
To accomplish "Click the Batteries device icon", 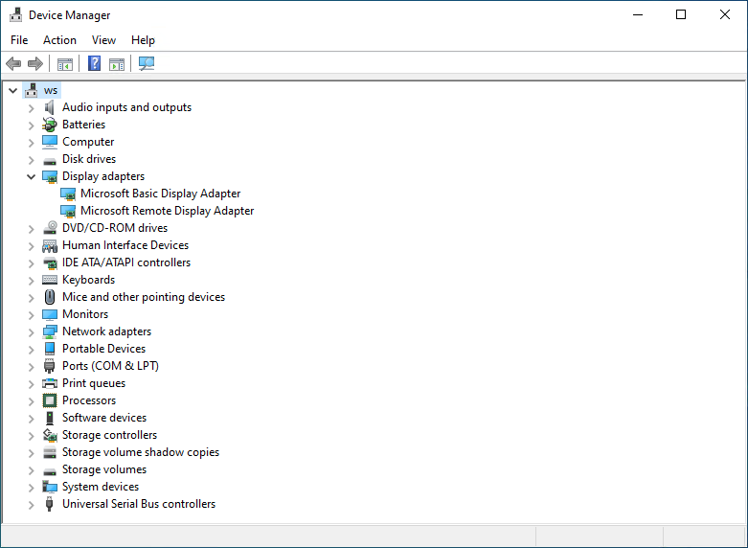I will (x=50, y=125).
